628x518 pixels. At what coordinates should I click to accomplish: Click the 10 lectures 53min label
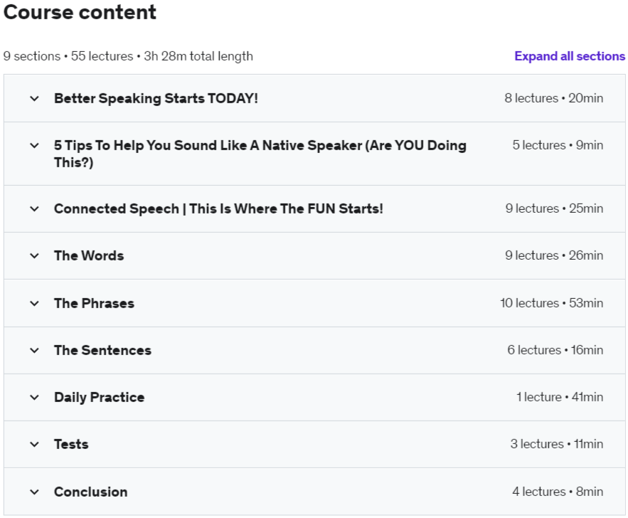click(x=551, y=303)
